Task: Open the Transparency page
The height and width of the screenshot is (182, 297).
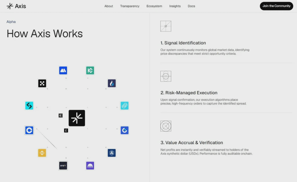Action: point(130,6)
